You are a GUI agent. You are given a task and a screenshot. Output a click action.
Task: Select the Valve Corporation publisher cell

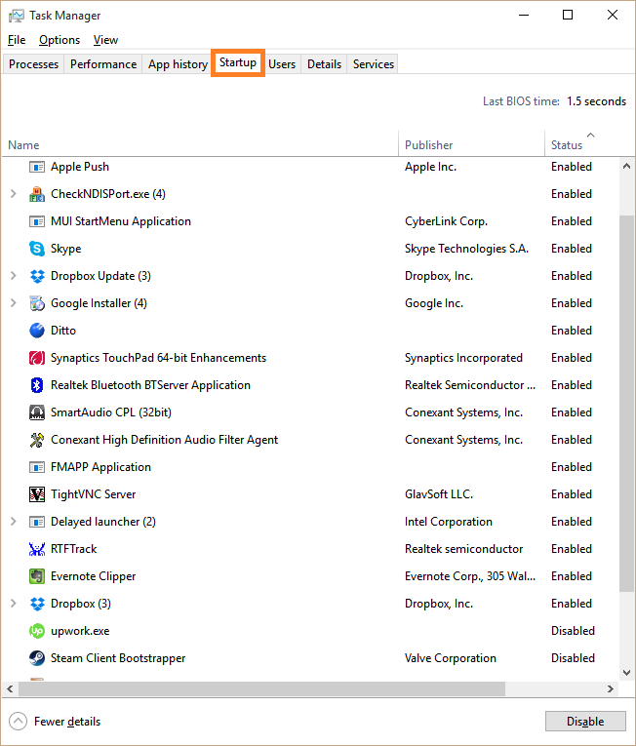point(451,658)
